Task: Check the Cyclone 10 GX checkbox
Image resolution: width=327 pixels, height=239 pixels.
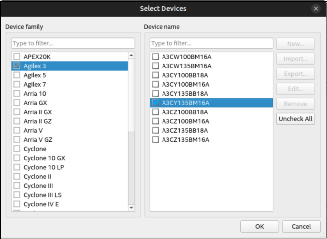Action: click(x=17, y=158)
